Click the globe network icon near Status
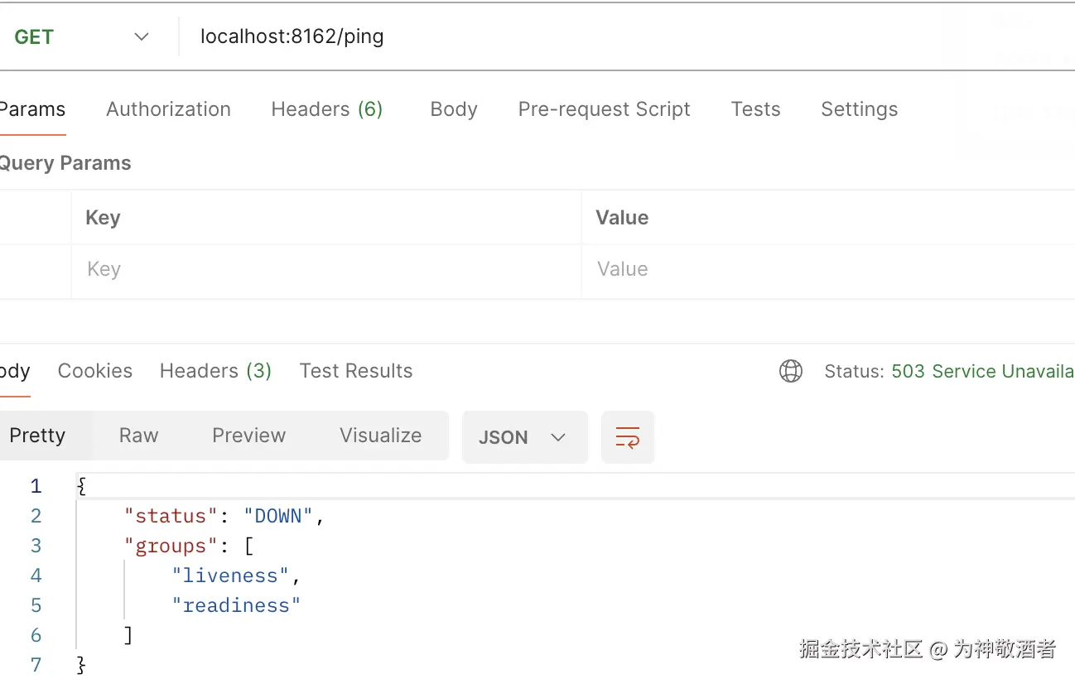This screenshot has height=679, width=1075. click(x=791, y=371)
